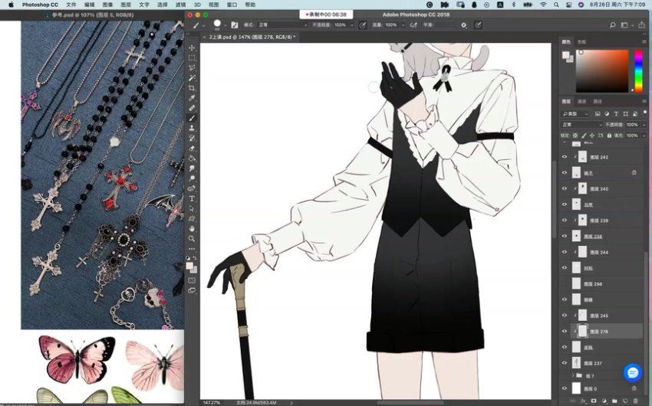Add a layer mask from the Layers panel
652x406 pixels.
594,401
